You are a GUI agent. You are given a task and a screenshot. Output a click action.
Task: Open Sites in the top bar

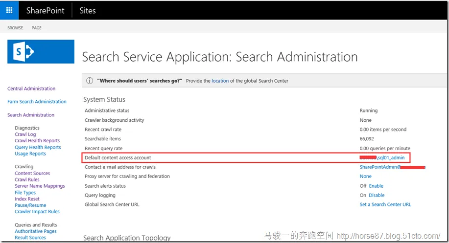coord(87,11)
